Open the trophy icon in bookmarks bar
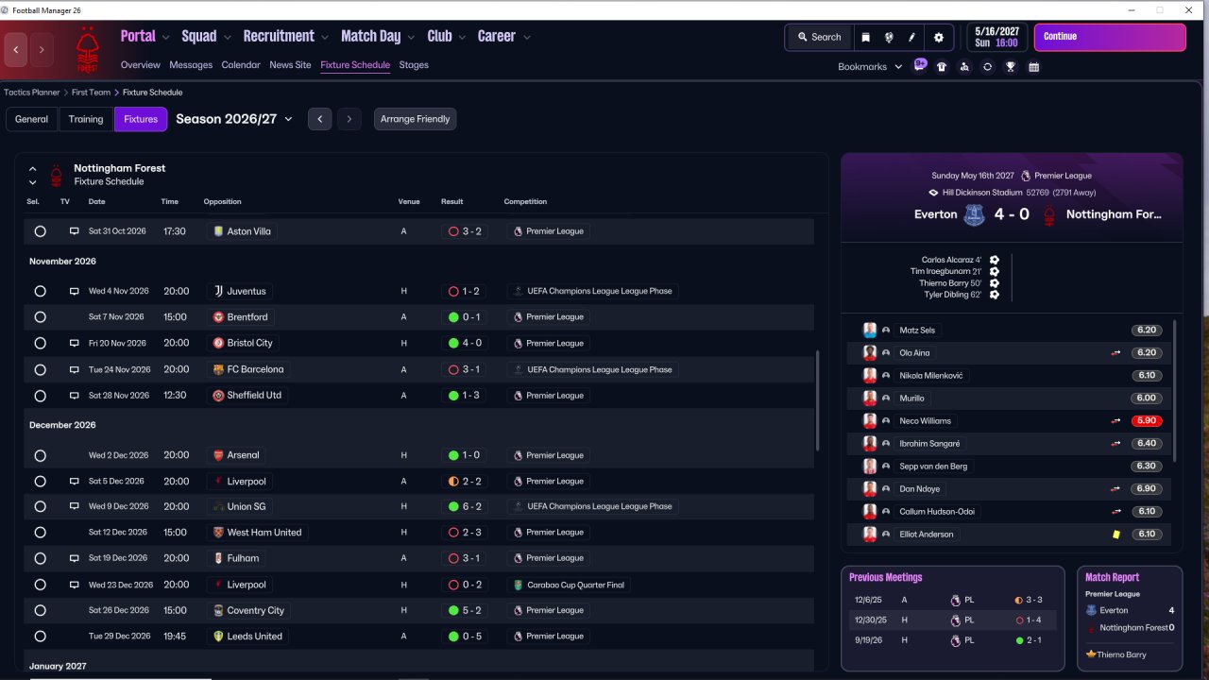Viewport: 1209px width, 680px height. [1011, 67]
